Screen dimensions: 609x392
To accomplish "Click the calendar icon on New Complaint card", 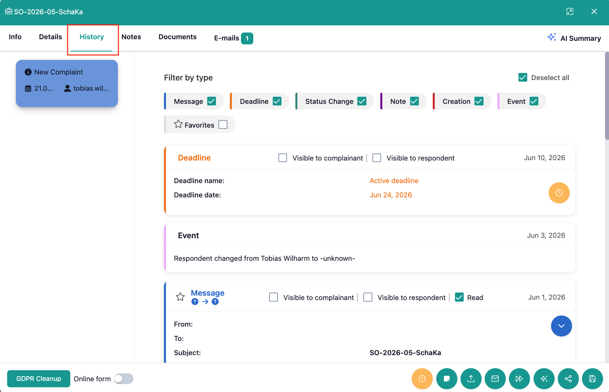I will 28,88.
